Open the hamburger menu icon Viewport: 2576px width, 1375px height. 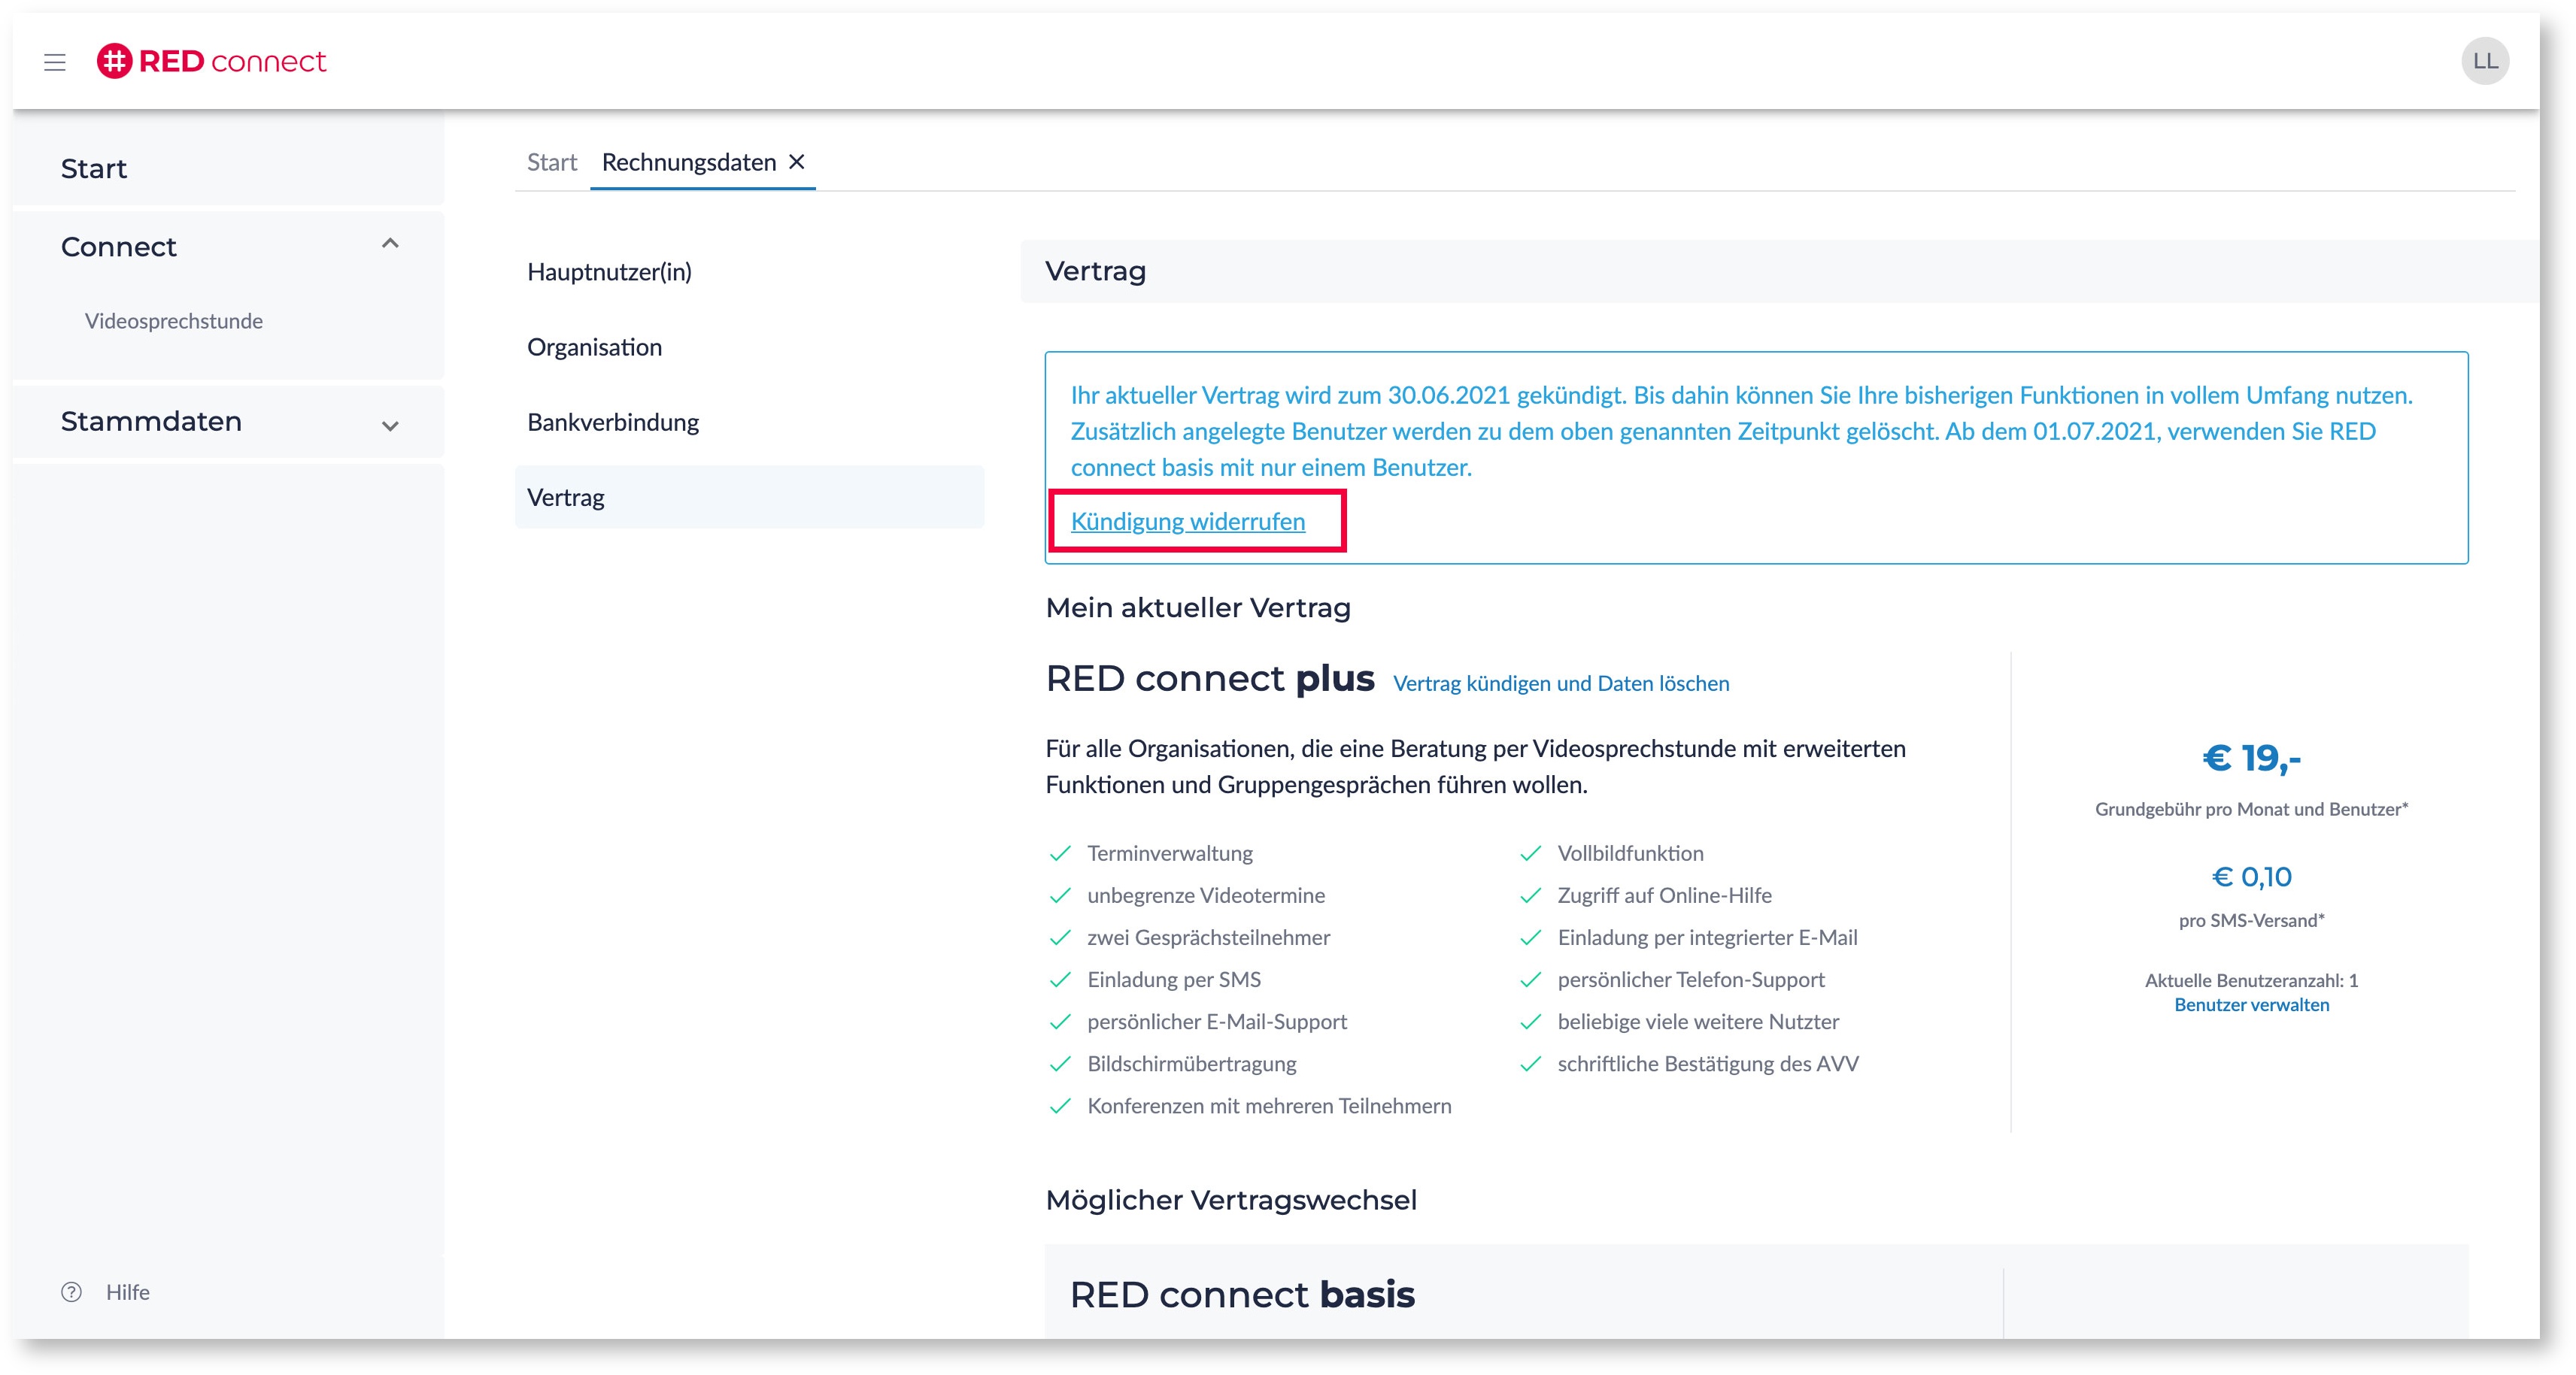coord(55,62)
